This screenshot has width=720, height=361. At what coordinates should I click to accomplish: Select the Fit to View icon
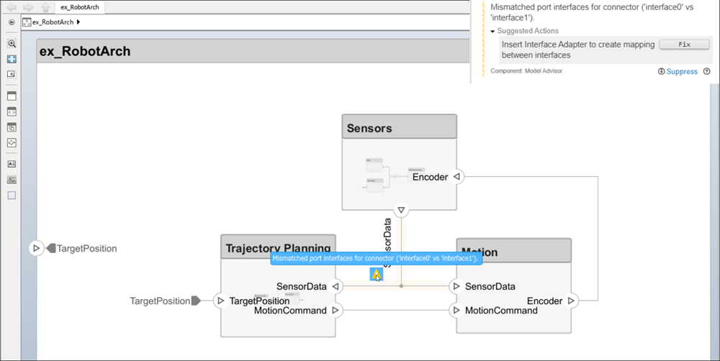(x=12, y=59)
